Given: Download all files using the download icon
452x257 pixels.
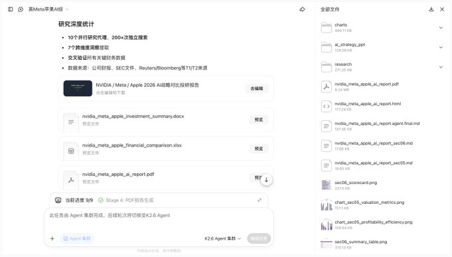Looking at the screenshot, I should coord(431,9).
